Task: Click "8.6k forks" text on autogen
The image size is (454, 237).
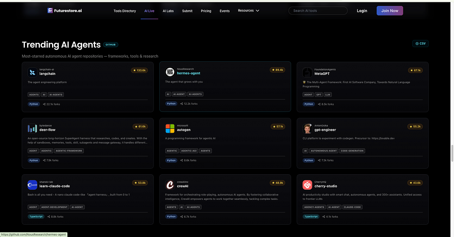Action: 190,160
